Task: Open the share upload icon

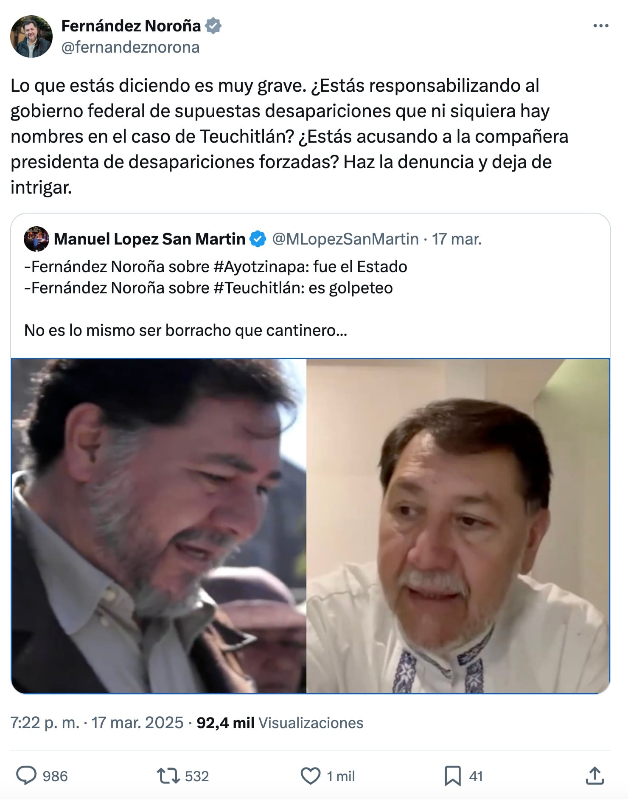Action: [594, 775]
